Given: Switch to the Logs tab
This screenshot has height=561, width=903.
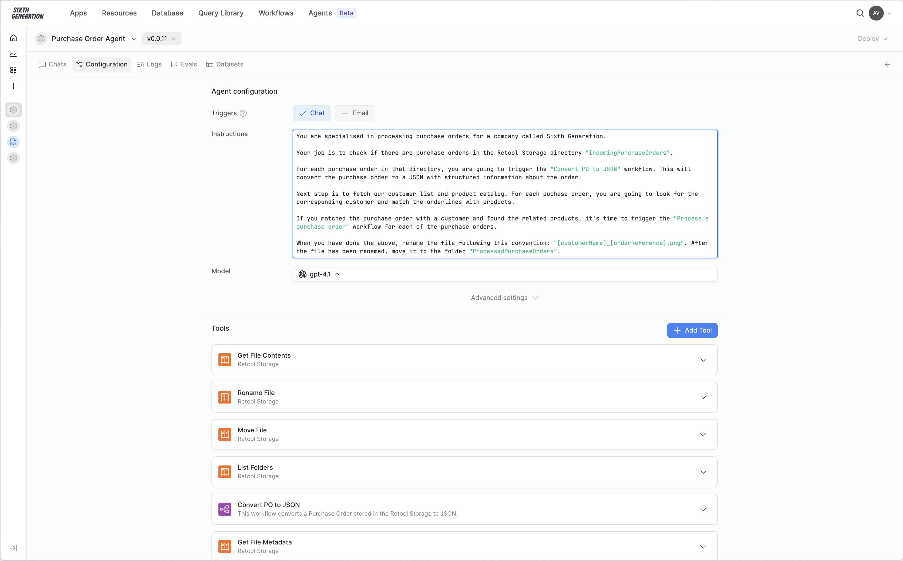Looking at the screenshot, I should tap(149, 65).
